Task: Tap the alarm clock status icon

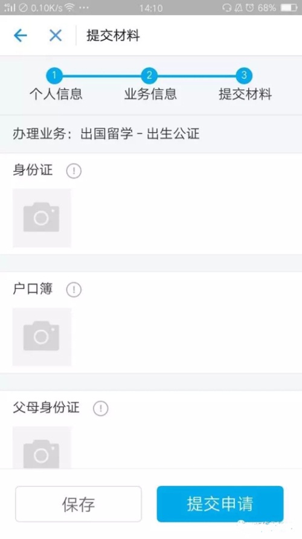Action: coord(249,7)
